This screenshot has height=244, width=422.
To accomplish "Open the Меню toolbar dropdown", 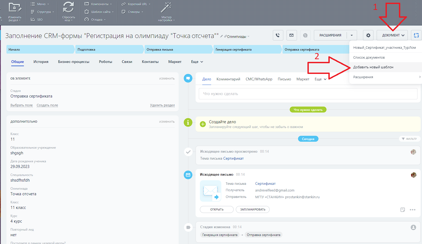I will pos(40,4).
